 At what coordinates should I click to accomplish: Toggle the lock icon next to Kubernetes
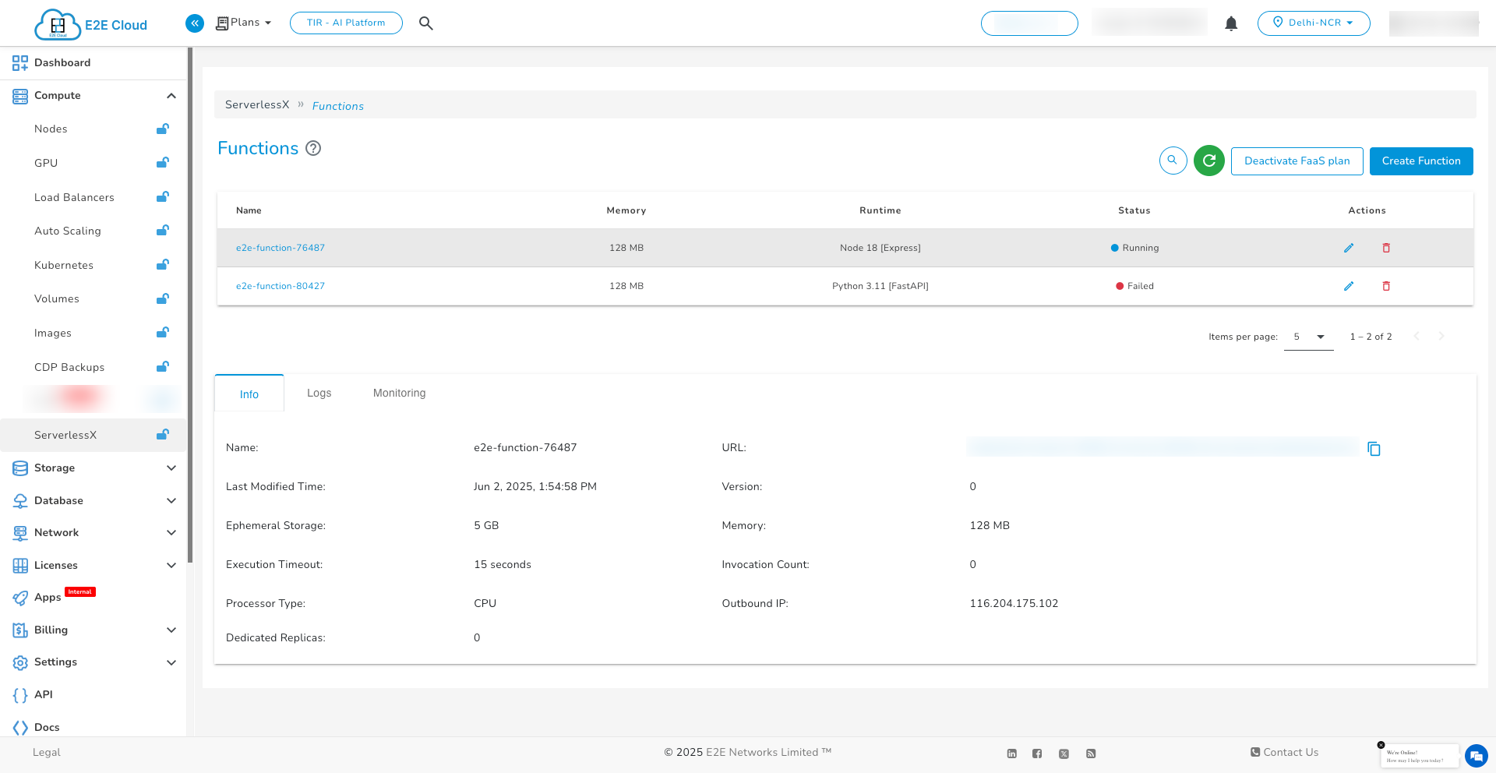click(162, 265)
